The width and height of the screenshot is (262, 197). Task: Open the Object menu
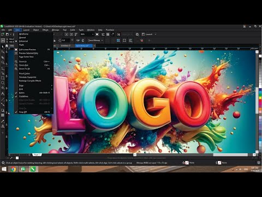[36, 30]
